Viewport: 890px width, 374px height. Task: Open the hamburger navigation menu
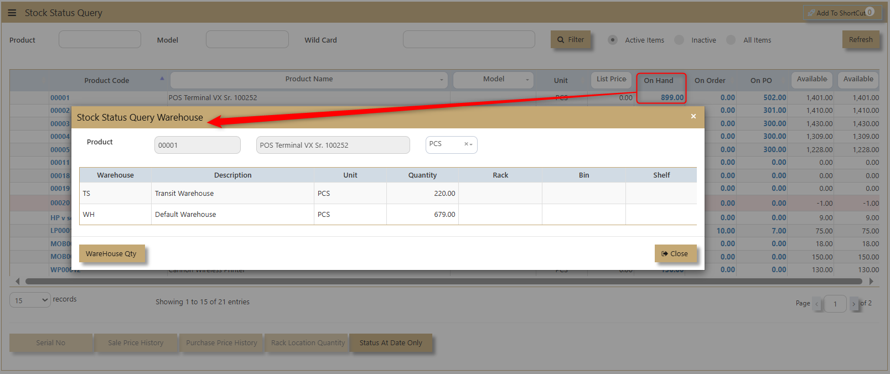pos(12,13)
